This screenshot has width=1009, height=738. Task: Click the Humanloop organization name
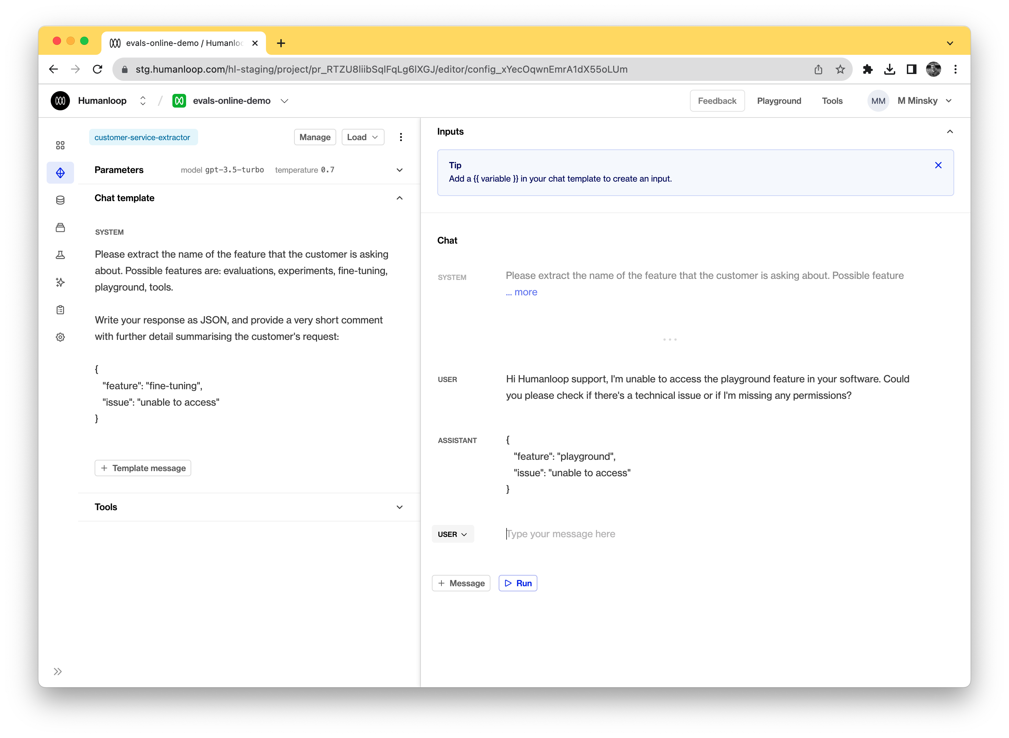pyautogui.click(x=102, y=100)
